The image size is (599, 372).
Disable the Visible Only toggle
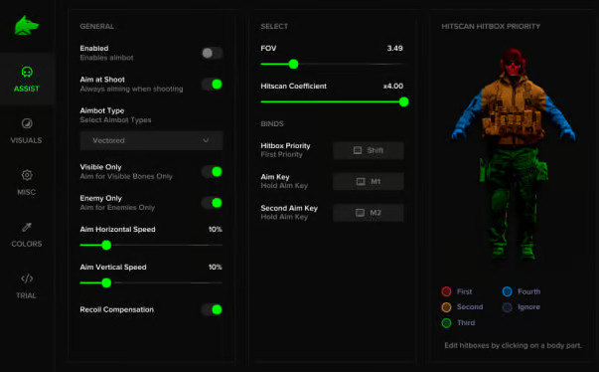tap(212, 172)
